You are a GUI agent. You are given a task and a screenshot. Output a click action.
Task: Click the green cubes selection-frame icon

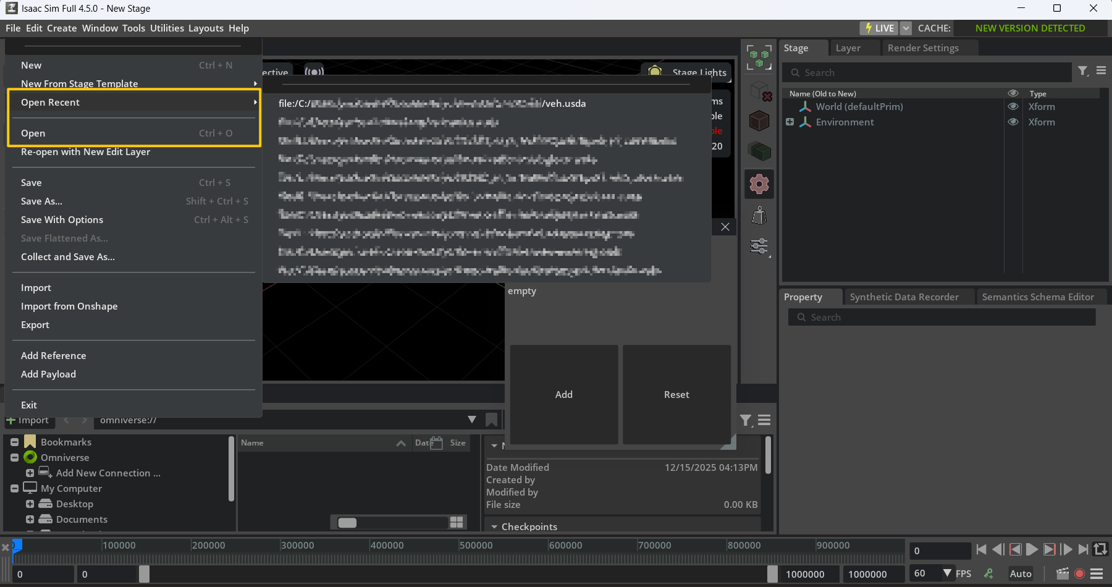tap(759, 57)
